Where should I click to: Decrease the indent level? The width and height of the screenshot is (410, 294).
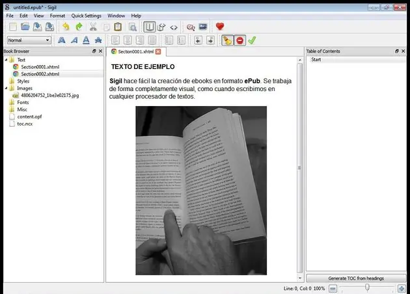click(x=198, y=40)
